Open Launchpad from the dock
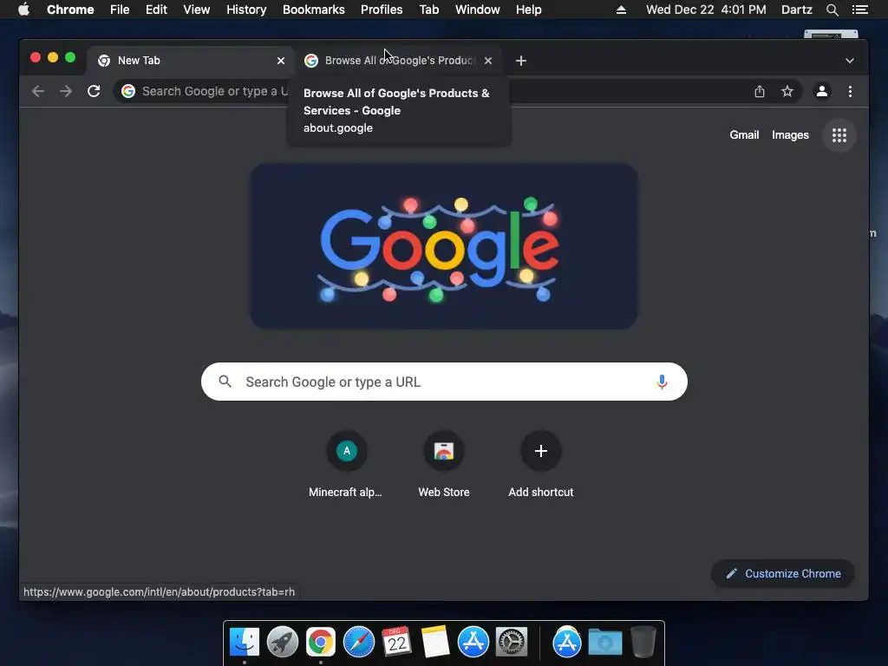888x666 pixels. pos(283,642)
